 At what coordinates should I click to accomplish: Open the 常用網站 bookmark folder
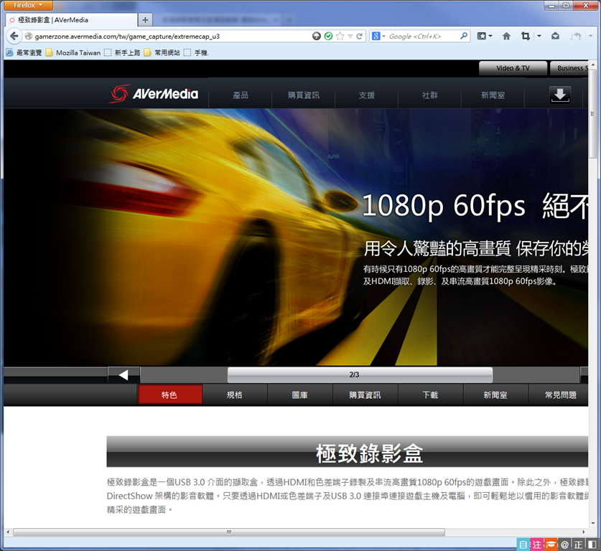click(x=162, y=52)
